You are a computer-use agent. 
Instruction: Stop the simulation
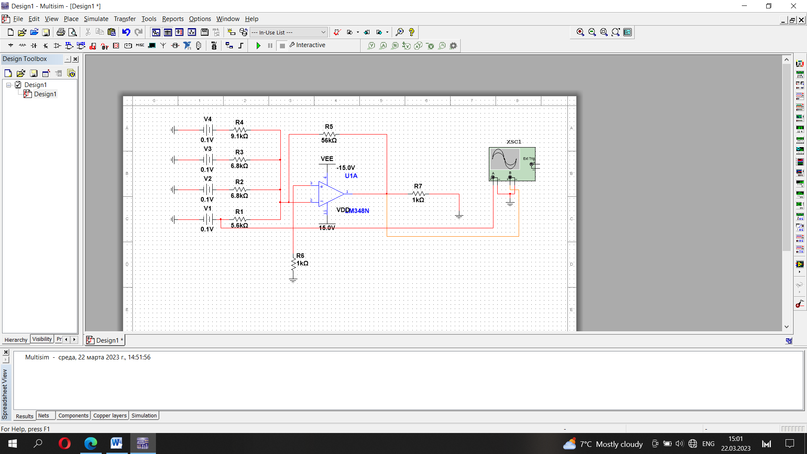pos(282,45)
